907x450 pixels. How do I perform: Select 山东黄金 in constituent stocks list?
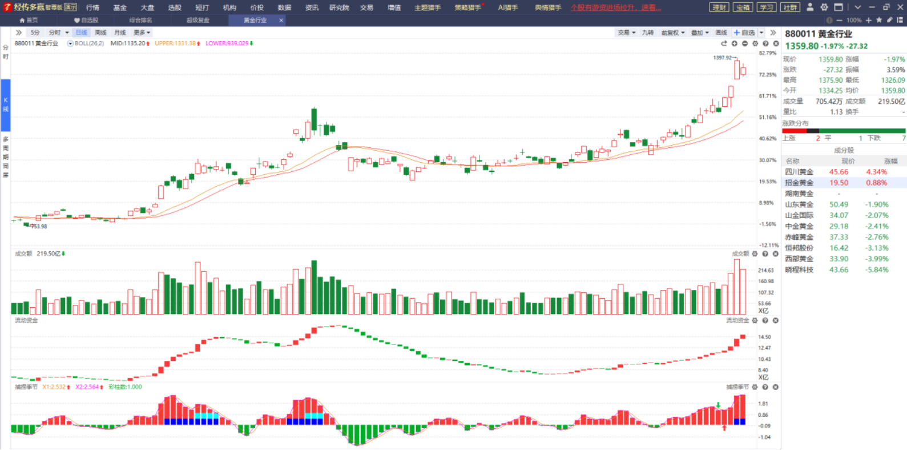coord(799,204)
